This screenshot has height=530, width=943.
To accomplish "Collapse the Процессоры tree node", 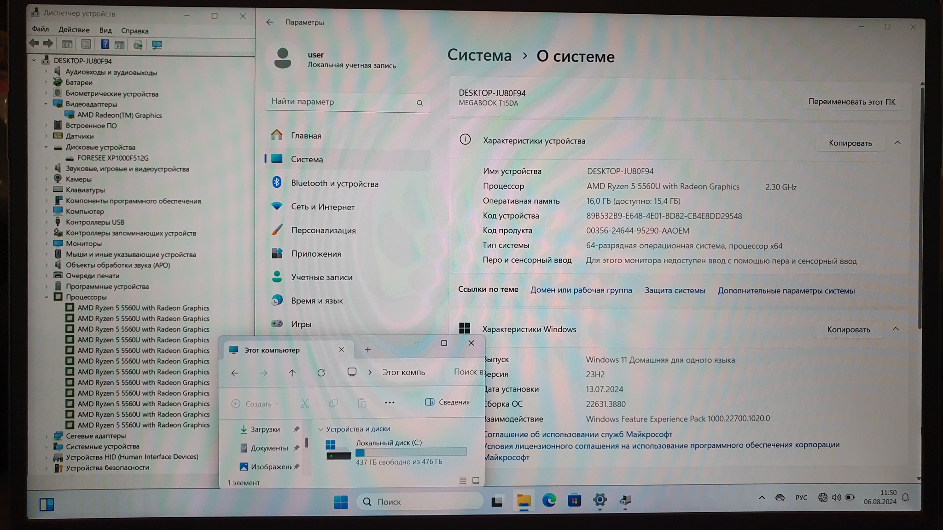I will tap(47, 297).
